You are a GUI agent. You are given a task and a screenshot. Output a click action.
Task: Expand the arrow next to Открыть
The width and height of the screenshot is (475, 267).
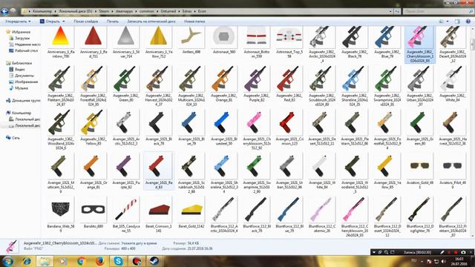[x=64, y=22]
